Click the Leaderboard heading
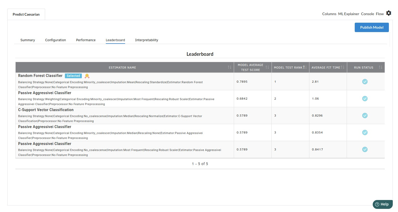The width and height of the screenshot is (398, 212). (200, 54)
